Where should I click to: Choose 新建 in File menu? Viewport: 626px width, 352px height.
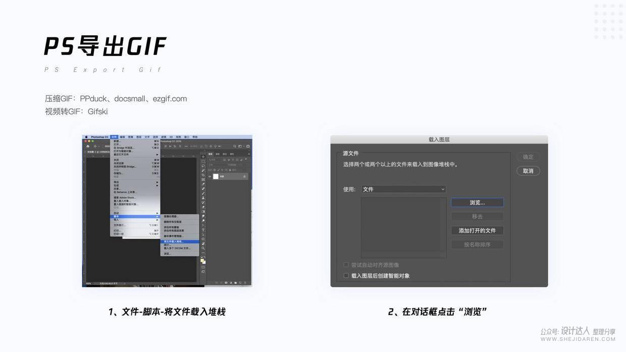(x=135, y=141)
